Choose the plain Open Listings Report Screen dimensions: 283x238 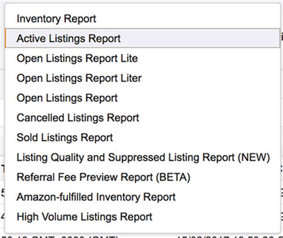[143, 98]
